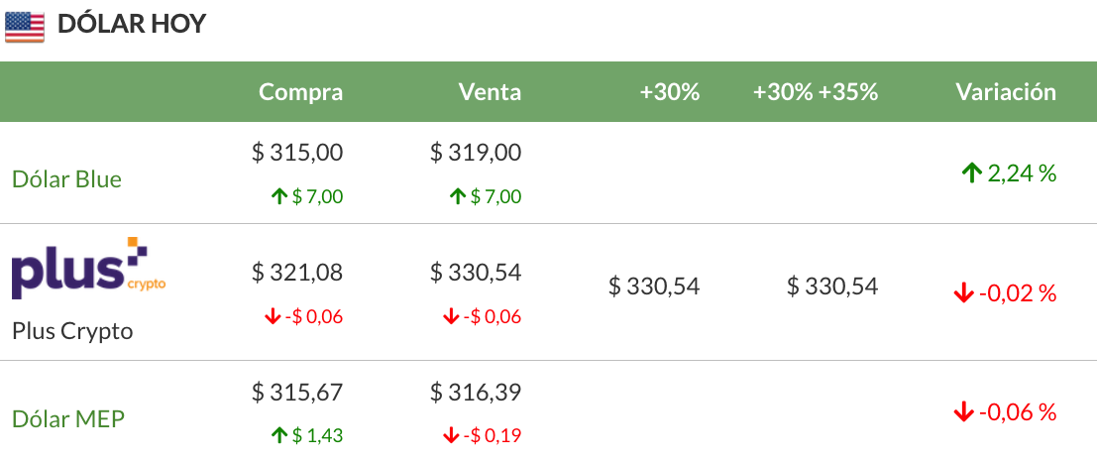Click the US flag icon
Viewport: 1097px width, 461px height.
click(25, 26)
